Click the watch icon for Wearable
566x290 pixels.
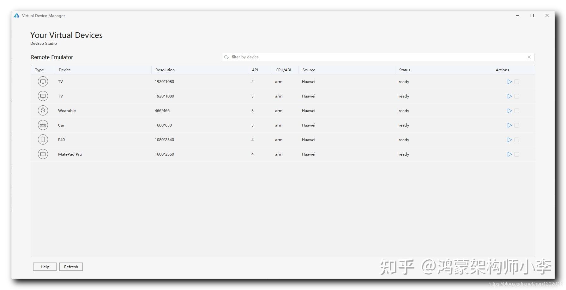[43, 111]
